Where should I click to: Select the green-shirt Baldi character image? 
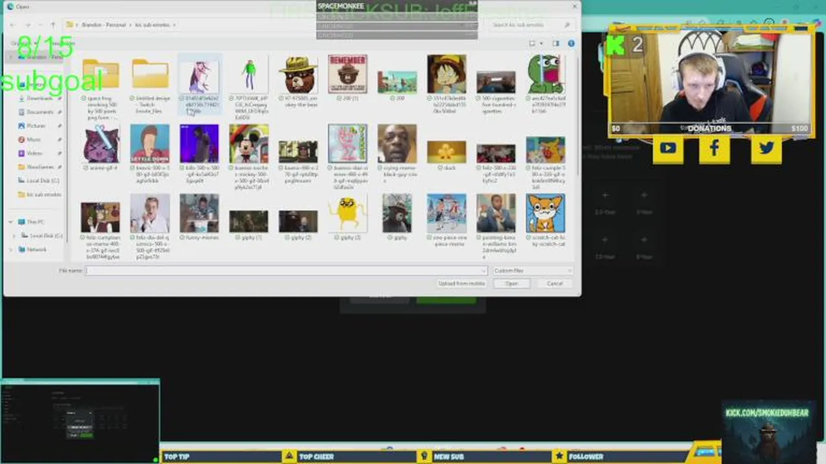pyautogui.click(x=249, y=88)
